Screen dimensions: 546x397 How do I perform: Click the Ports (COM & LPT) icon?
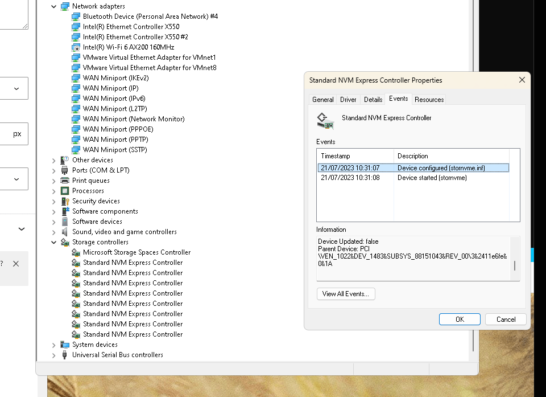click(65, 170)
